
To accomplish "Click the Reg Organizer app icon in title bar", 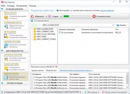I will tap(2, 2).
